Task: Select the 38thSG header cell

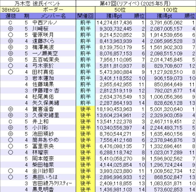Action: [11, 10]
